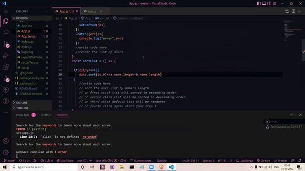Image resolution: width=305 pixels, height=171 pixels.
Task: Open the Thunder lightning bolt extension icon
Action: click(6, 90)
